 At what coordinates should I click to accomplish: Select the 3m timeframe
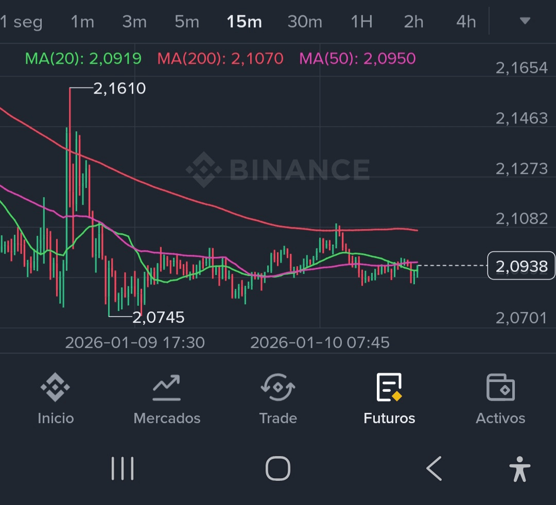pos(134,22)
